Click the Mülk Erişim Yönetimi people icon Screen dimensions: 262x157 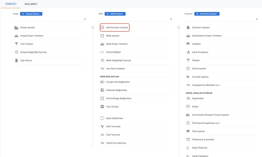click(102, 44)
